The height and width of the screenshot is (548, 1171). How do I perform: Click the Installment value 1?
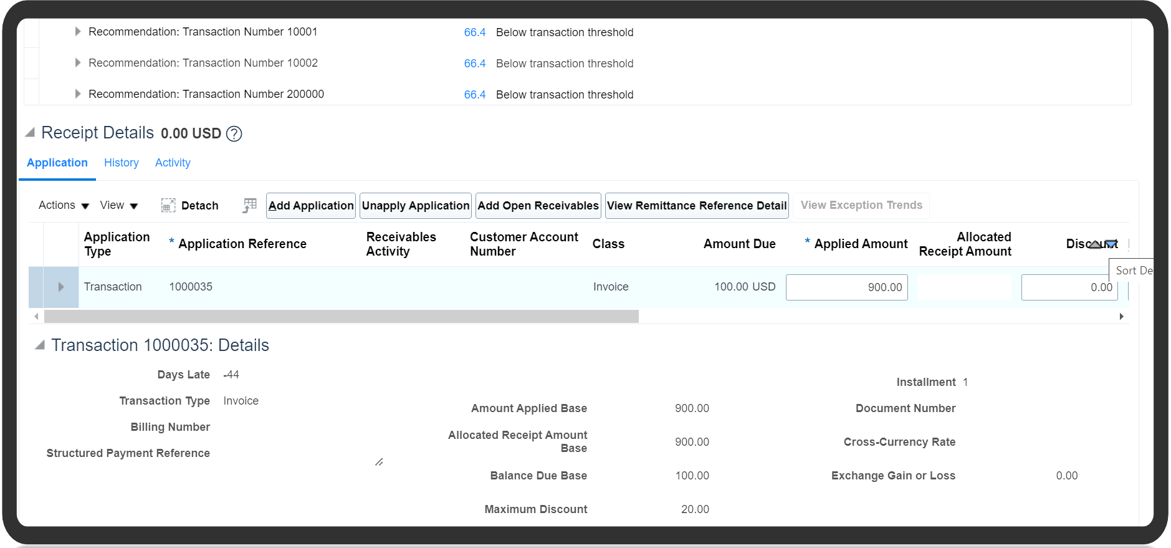(965, 382)
